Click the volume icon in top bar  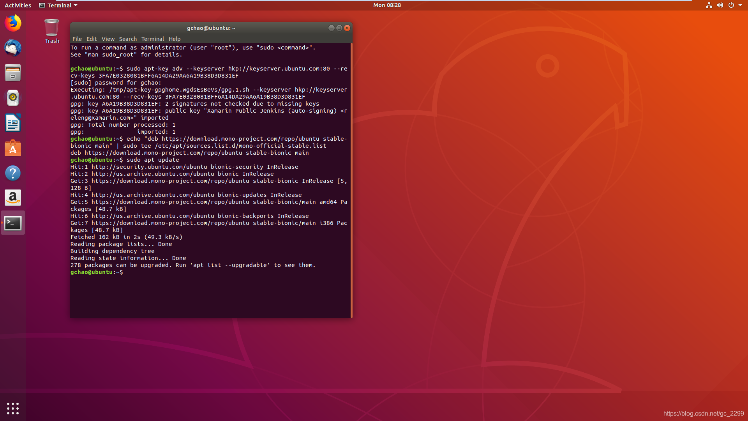[x=720, y=5]
